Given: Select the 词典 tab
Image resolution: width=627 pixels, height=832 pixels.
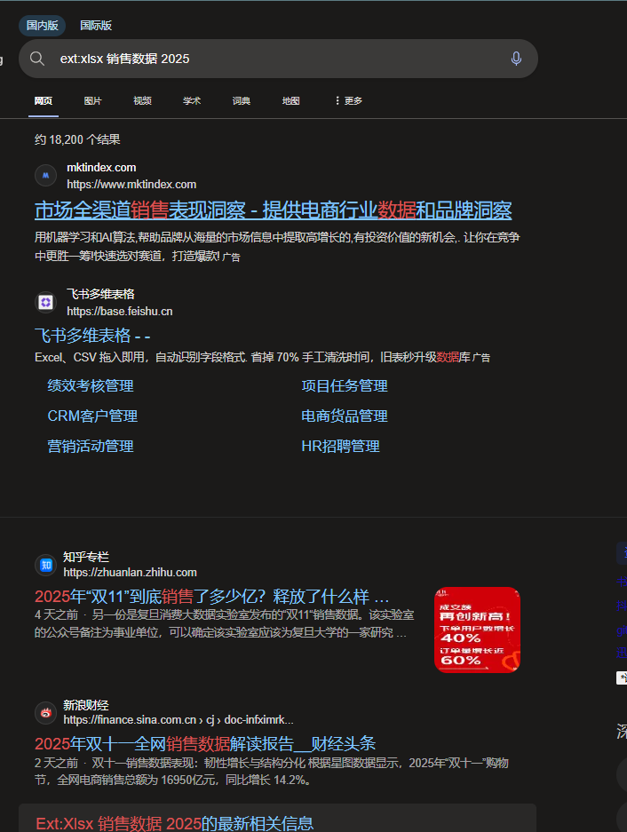Looking at the screenshot, I should 241,101.
